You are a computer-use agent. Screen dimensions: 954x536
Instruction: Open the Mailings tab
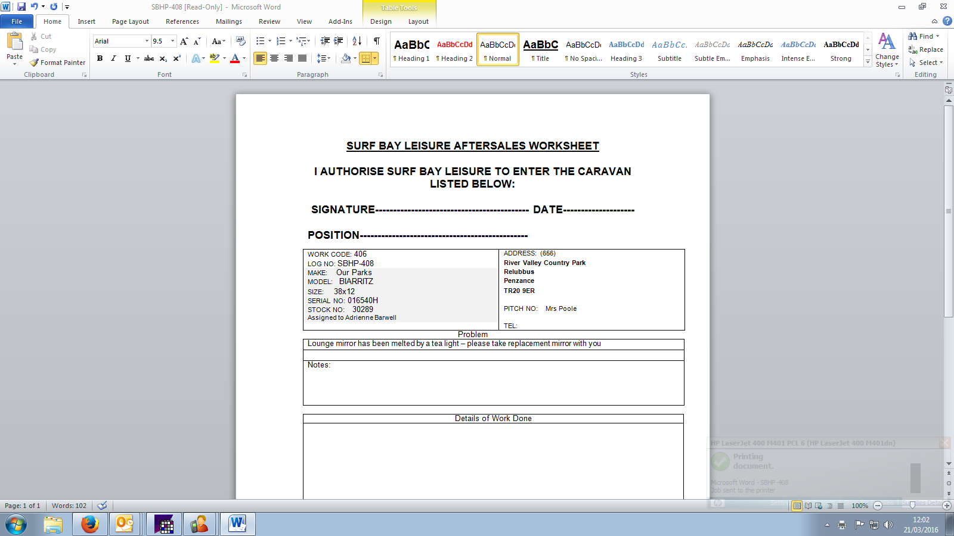tap(229, 21)
